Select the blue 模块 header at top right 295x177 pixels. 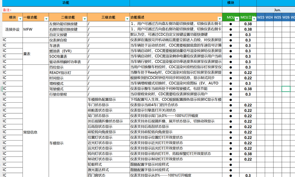pos(231,3)
